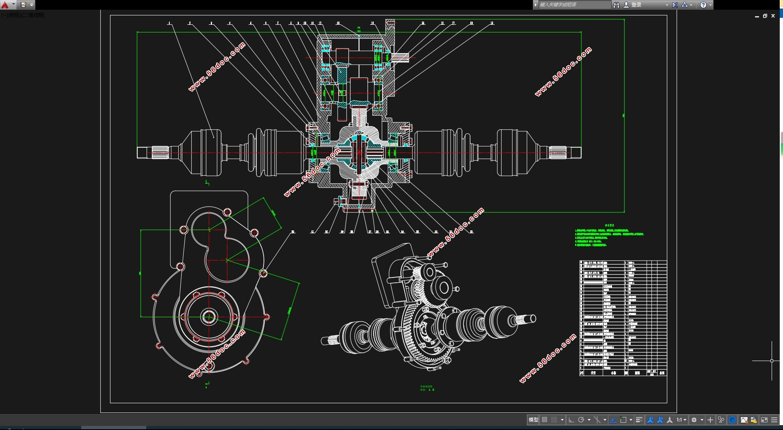The height and width of the screenshot is (430, 783).
Task: Toggle snap mode dotted grid icon
Action: pyautogui.click(x=554, y=420)
